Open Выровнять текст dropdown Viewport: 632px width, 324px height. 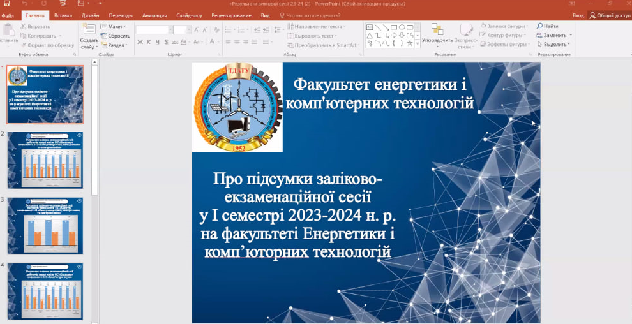coord(312,36)
